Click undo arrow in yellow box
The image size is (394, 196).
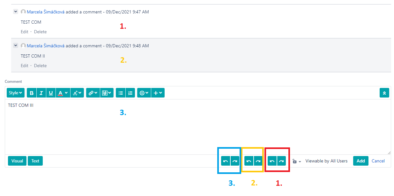click(x=249, y=161)
